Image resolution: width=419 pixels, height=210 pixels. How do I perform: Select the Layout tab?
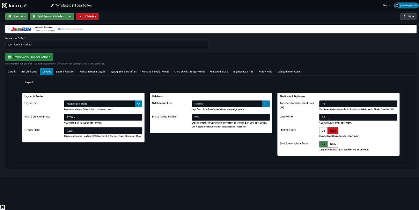point(47,72)
